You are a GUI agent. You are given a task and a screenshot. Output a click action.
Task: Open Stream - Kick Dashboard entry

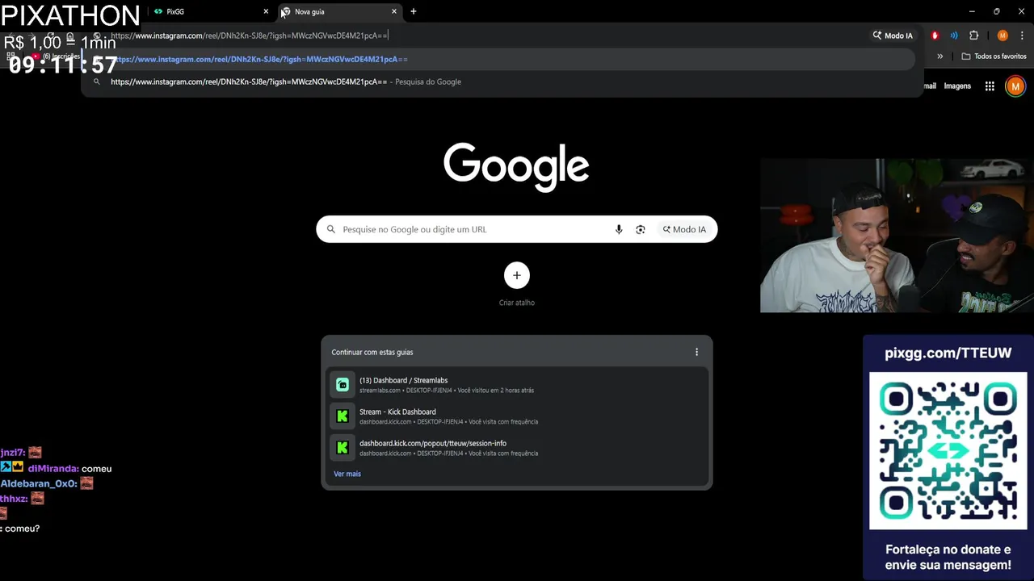coord(517,416)
